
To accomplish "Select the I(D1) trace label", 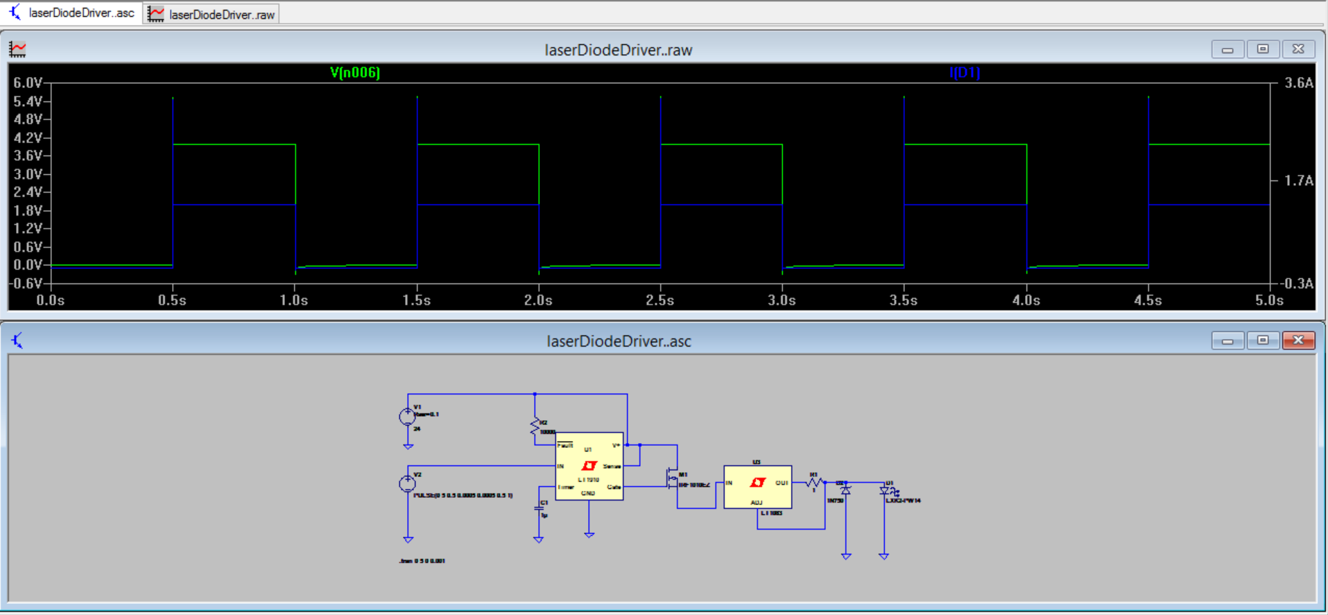I will tap(965, 72).
